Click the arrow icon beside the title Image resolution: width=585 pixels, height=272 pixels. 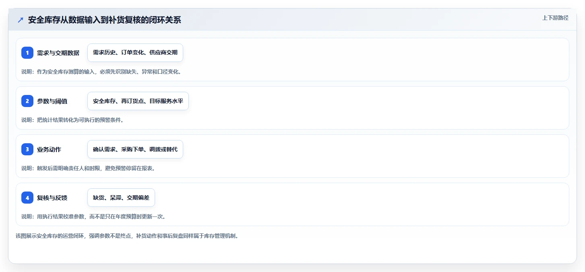pyautogui.click(x=21, y=20)
